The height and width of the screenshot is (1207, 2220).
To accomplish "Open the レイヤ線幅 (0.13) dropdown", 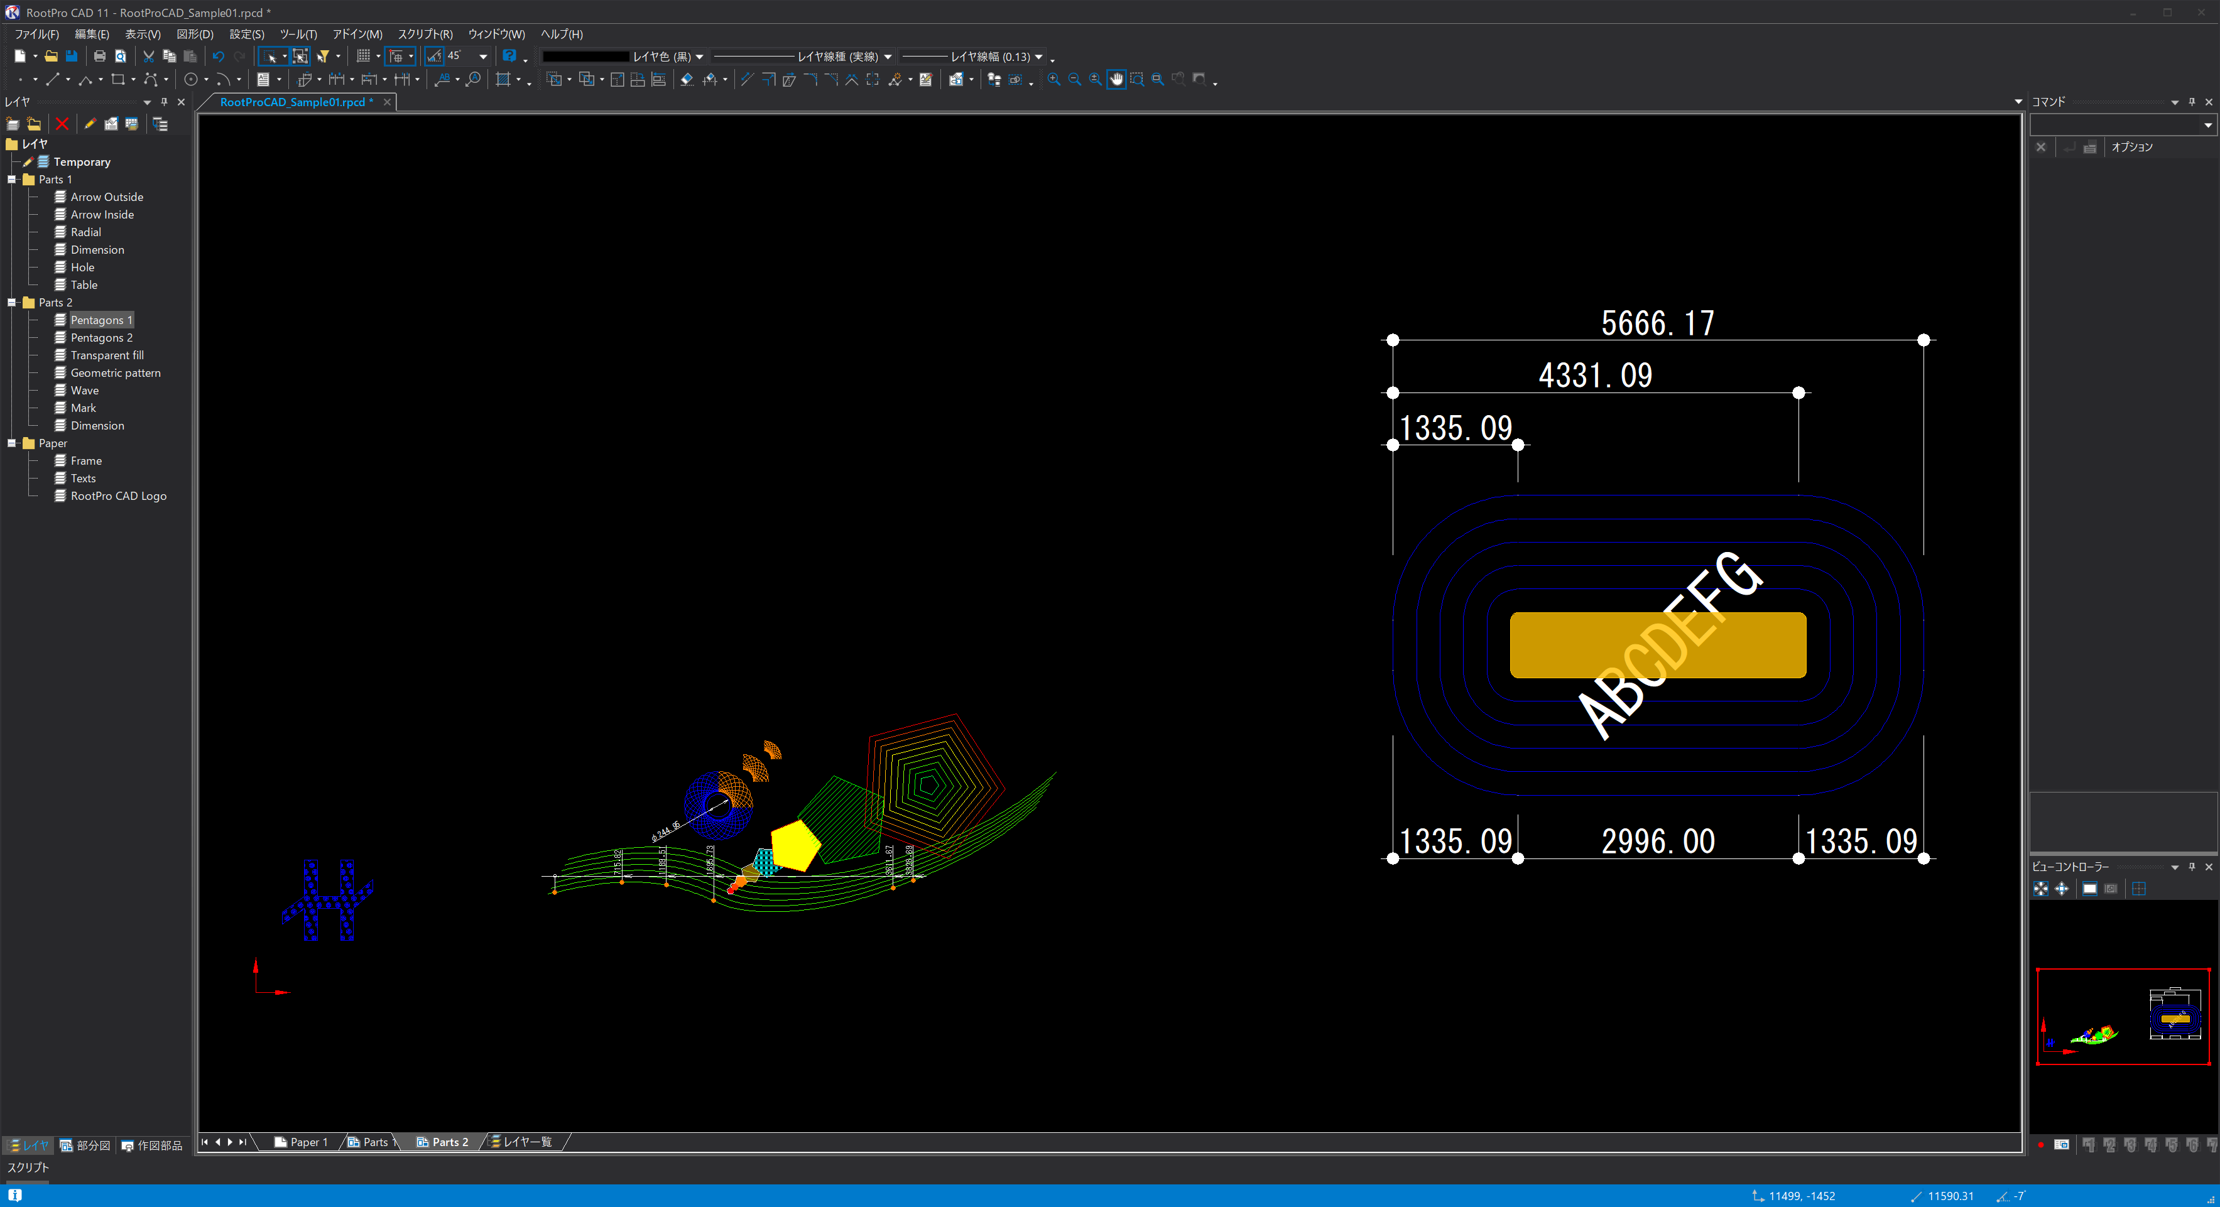I will (1040, 57).
